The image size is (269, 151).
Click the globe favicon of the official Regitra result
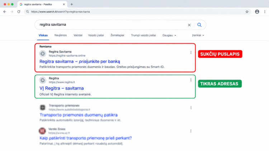(x=43, y=80)
